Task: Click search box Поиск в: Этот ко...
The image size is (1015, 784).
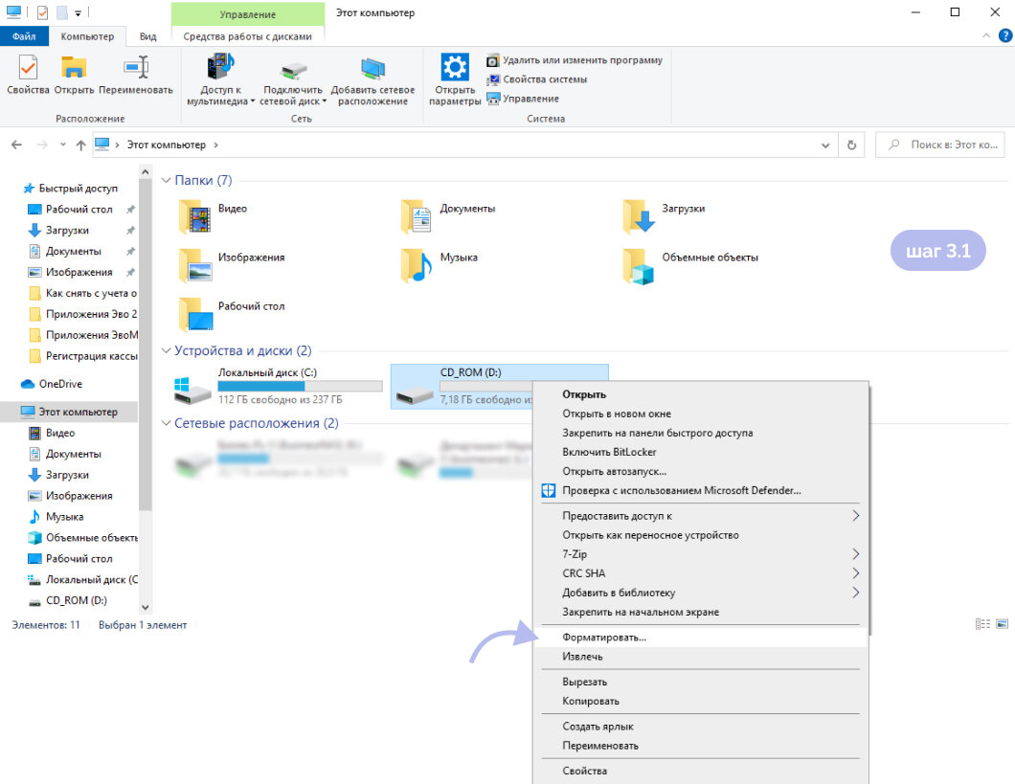Action: coord(940,145)
